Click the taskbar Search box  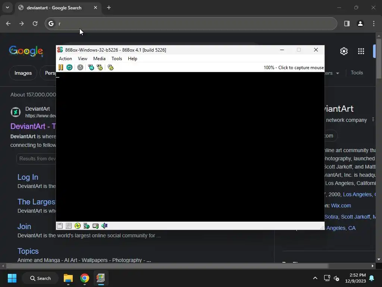pos(40,278)
